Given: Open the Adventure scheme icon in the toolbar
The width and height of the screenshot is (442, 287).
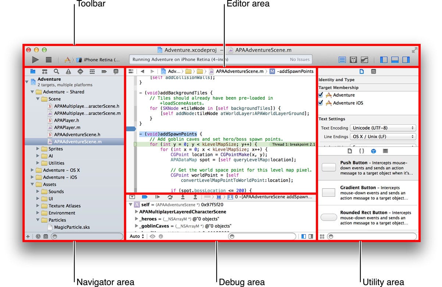Looking at the screenshot, I should (68, 59).
